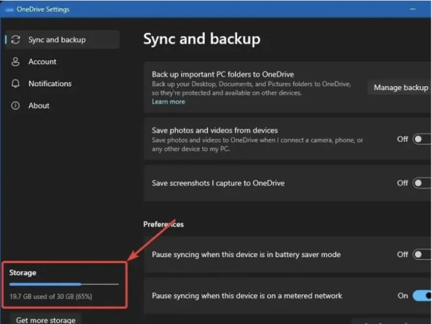The image size is (432, 324).
Task: Open the Learn more link
Action: coord(168,102)
